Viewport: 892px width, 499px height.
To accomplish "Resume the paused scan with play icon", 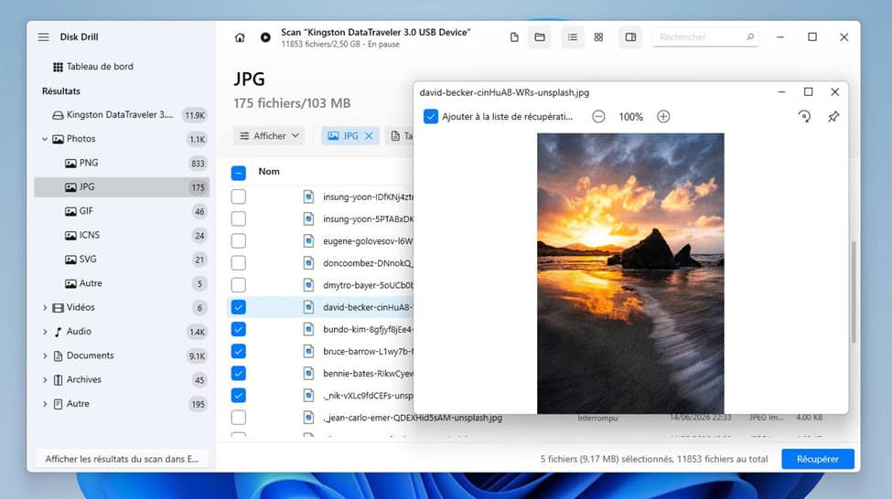I will click(x=265, y=37).
